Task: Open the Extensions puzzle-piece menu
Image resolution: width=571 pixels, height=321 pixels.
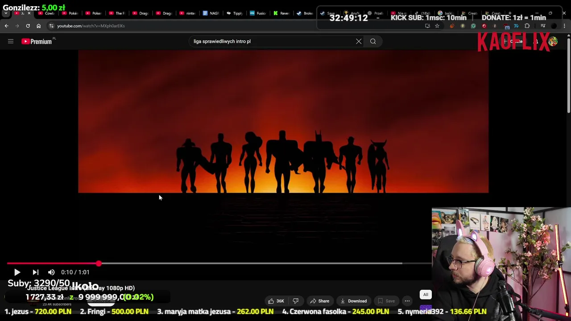Action: (527, 26)
